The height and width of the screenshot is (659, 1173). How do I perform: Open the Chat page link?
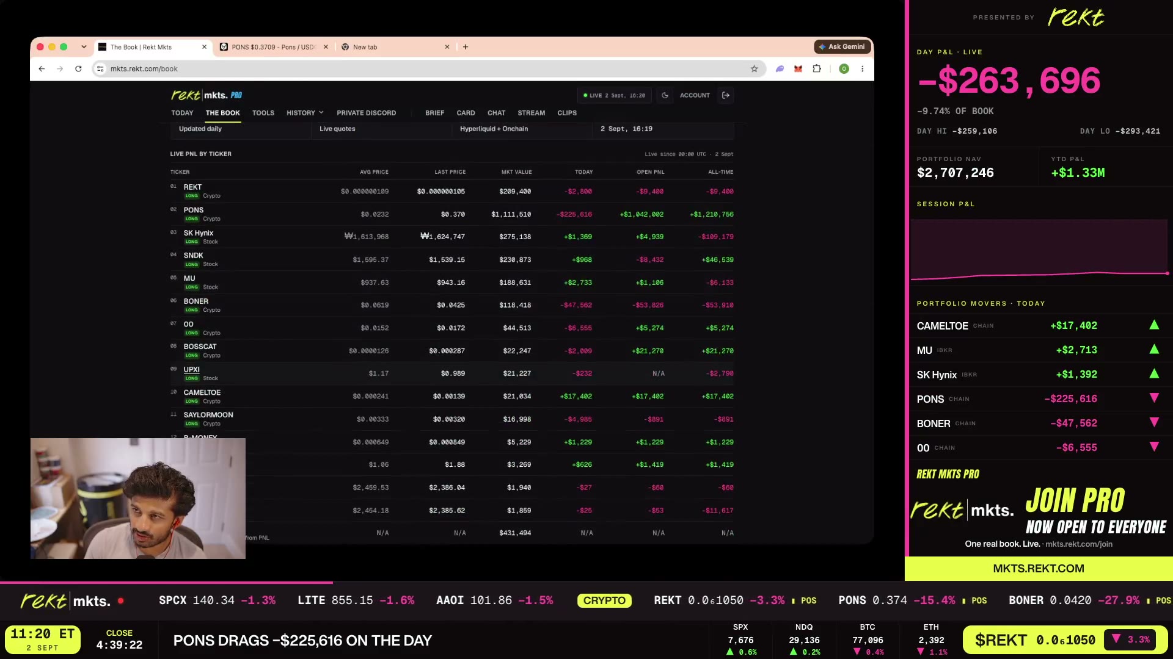tap(496, 113)
